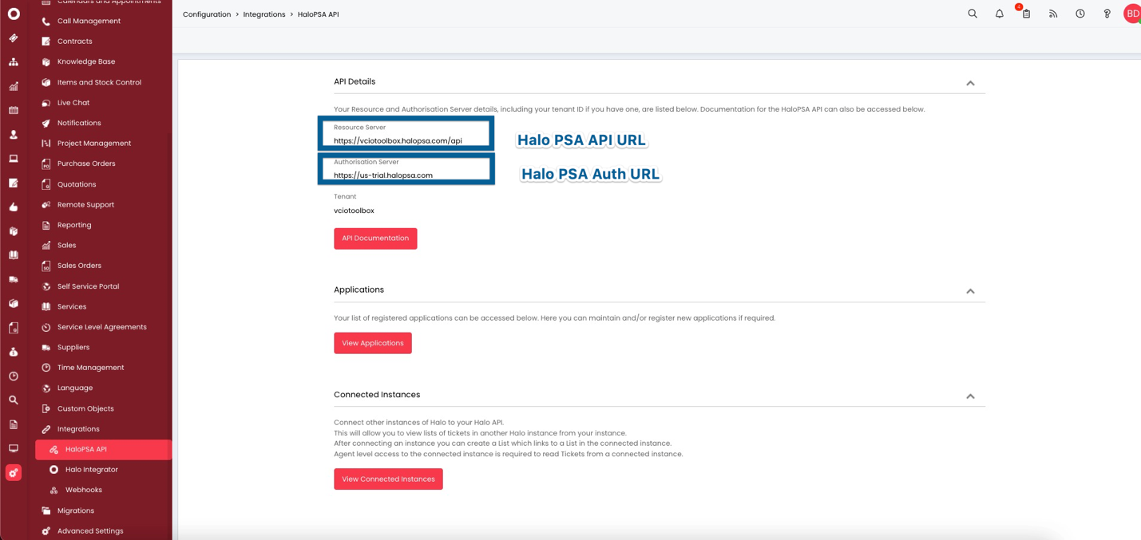1141x540 pixels.
Task: Select the highlighted HaloPSA API item
Action: pos(103,450)
